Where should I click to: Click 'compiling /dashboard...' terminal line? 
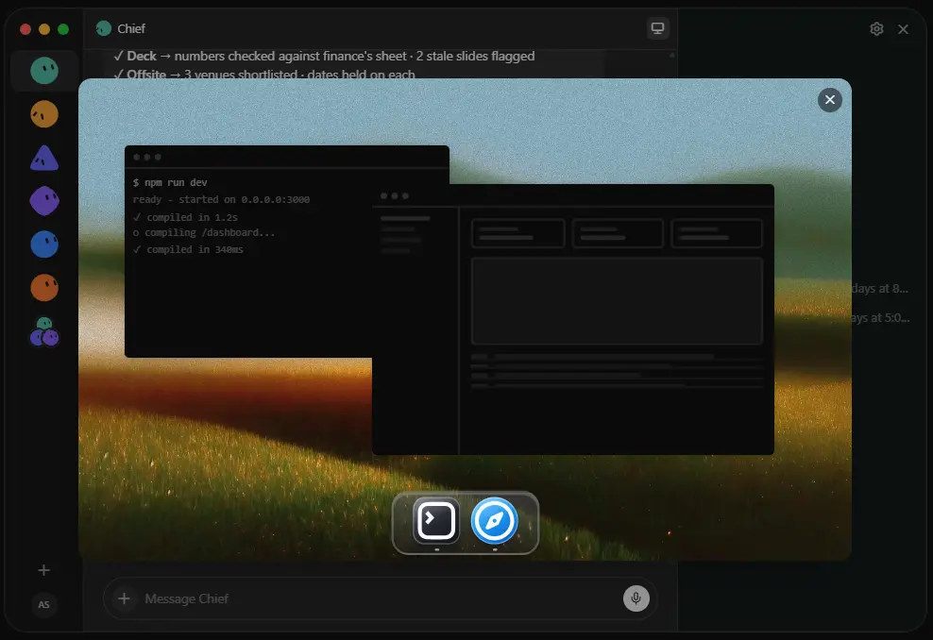coord(204,232)
